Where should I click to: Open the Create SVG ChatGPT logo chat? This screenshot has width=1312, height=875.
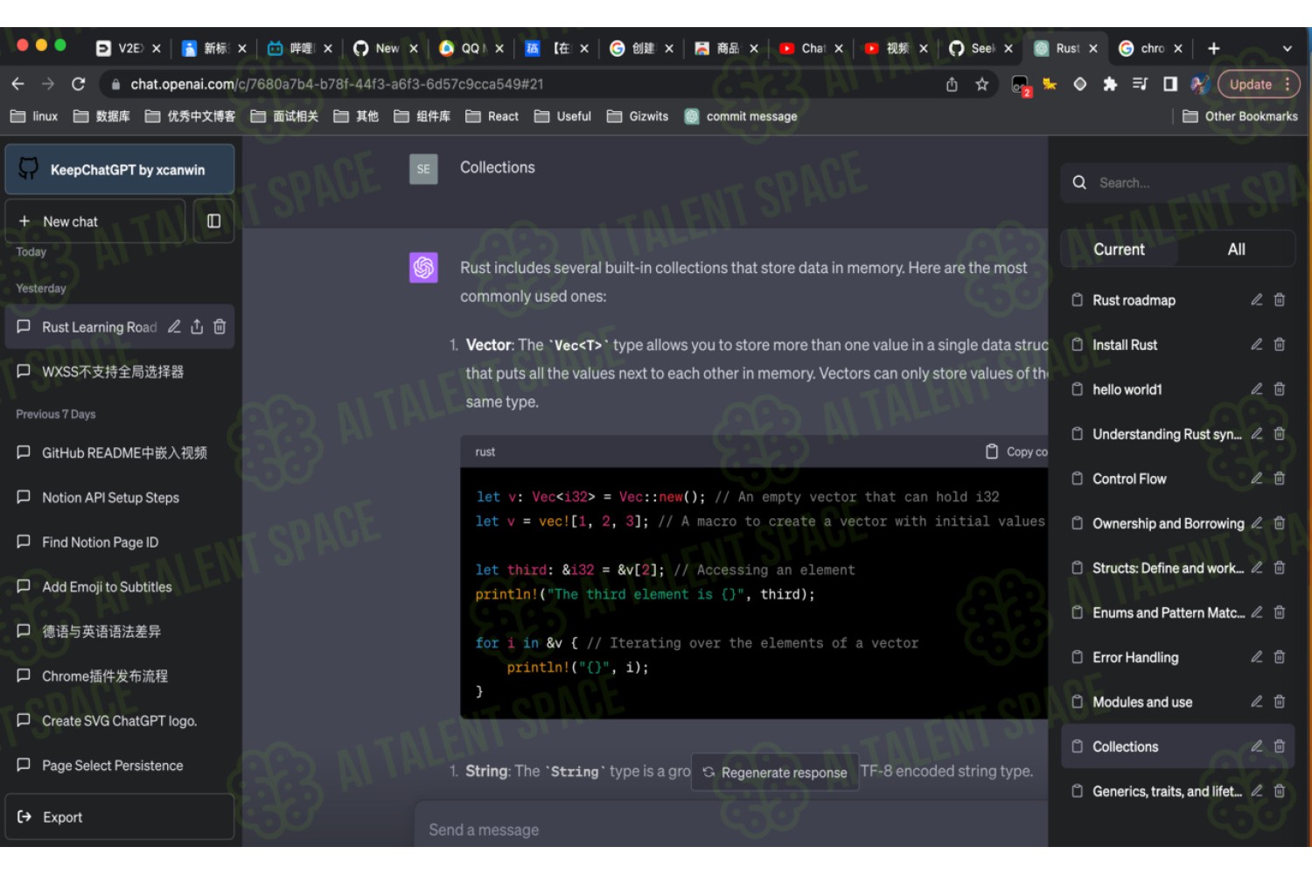(120, 720)
